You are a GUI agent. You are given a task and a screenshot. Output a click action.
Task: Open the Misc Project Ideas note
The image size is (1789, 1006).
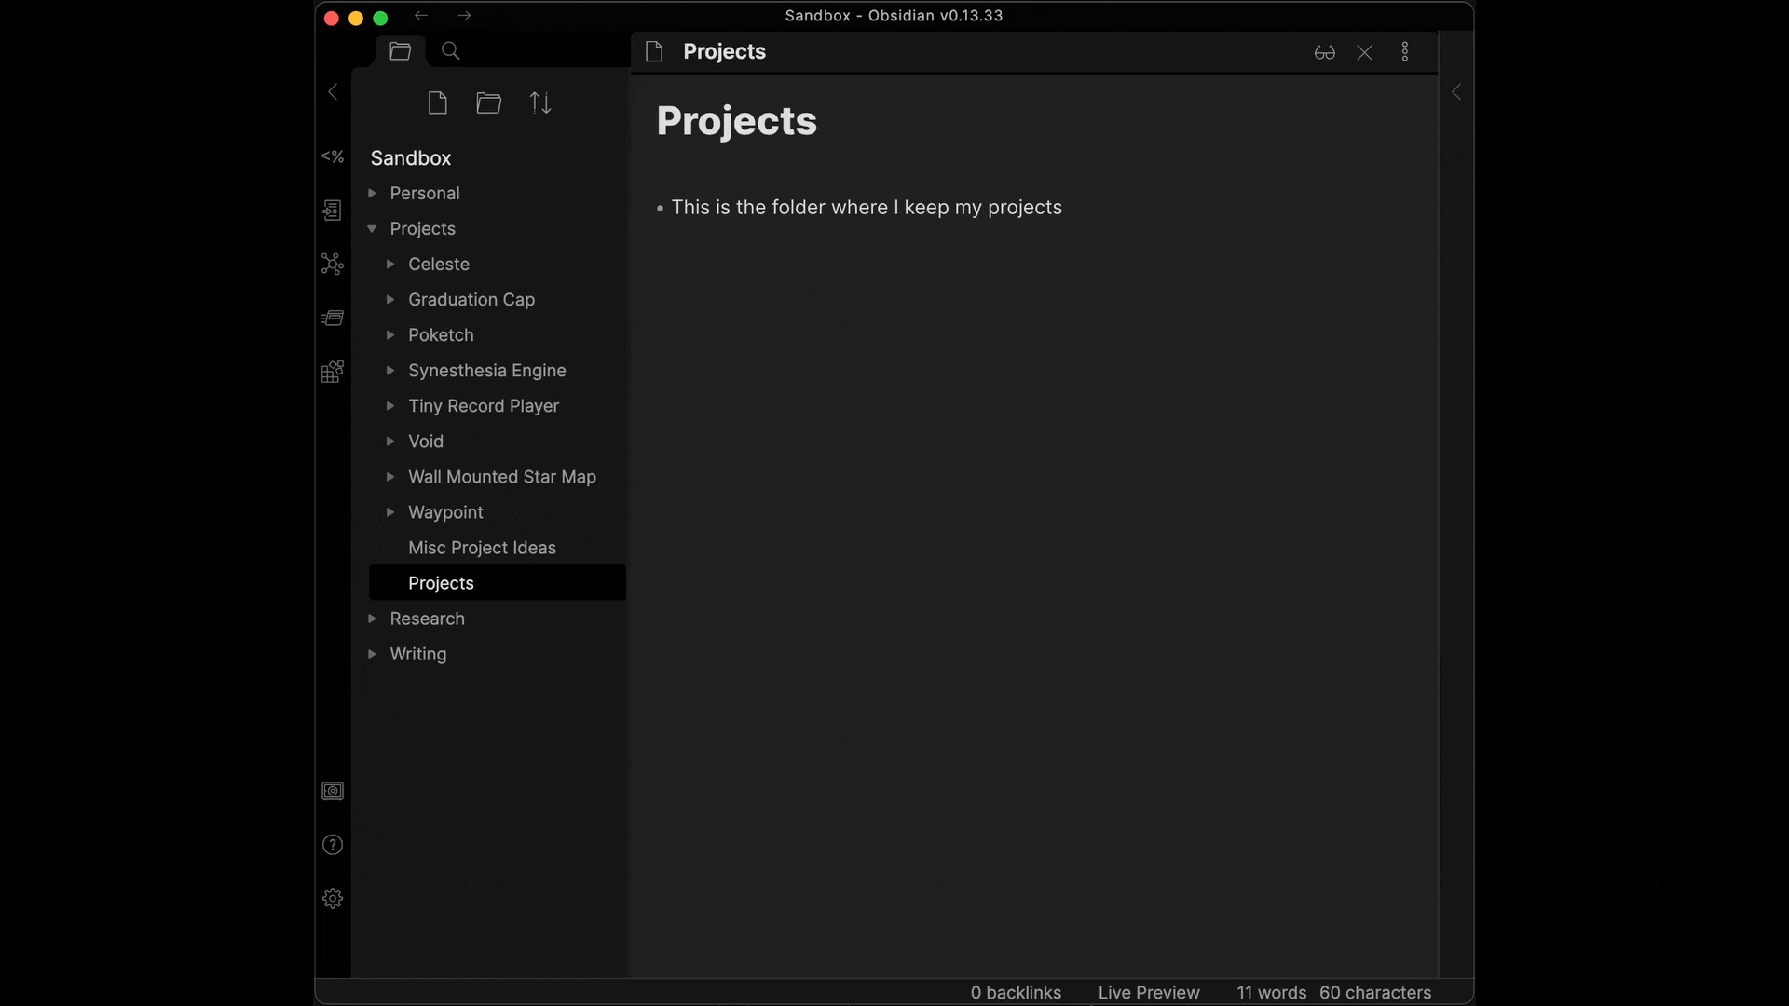click(x=482, y=548)
